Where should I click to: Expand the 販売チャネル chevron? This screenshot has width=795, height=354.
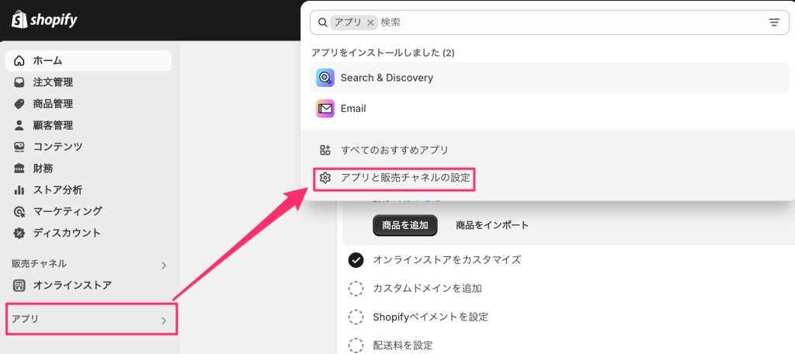point(163,265)
